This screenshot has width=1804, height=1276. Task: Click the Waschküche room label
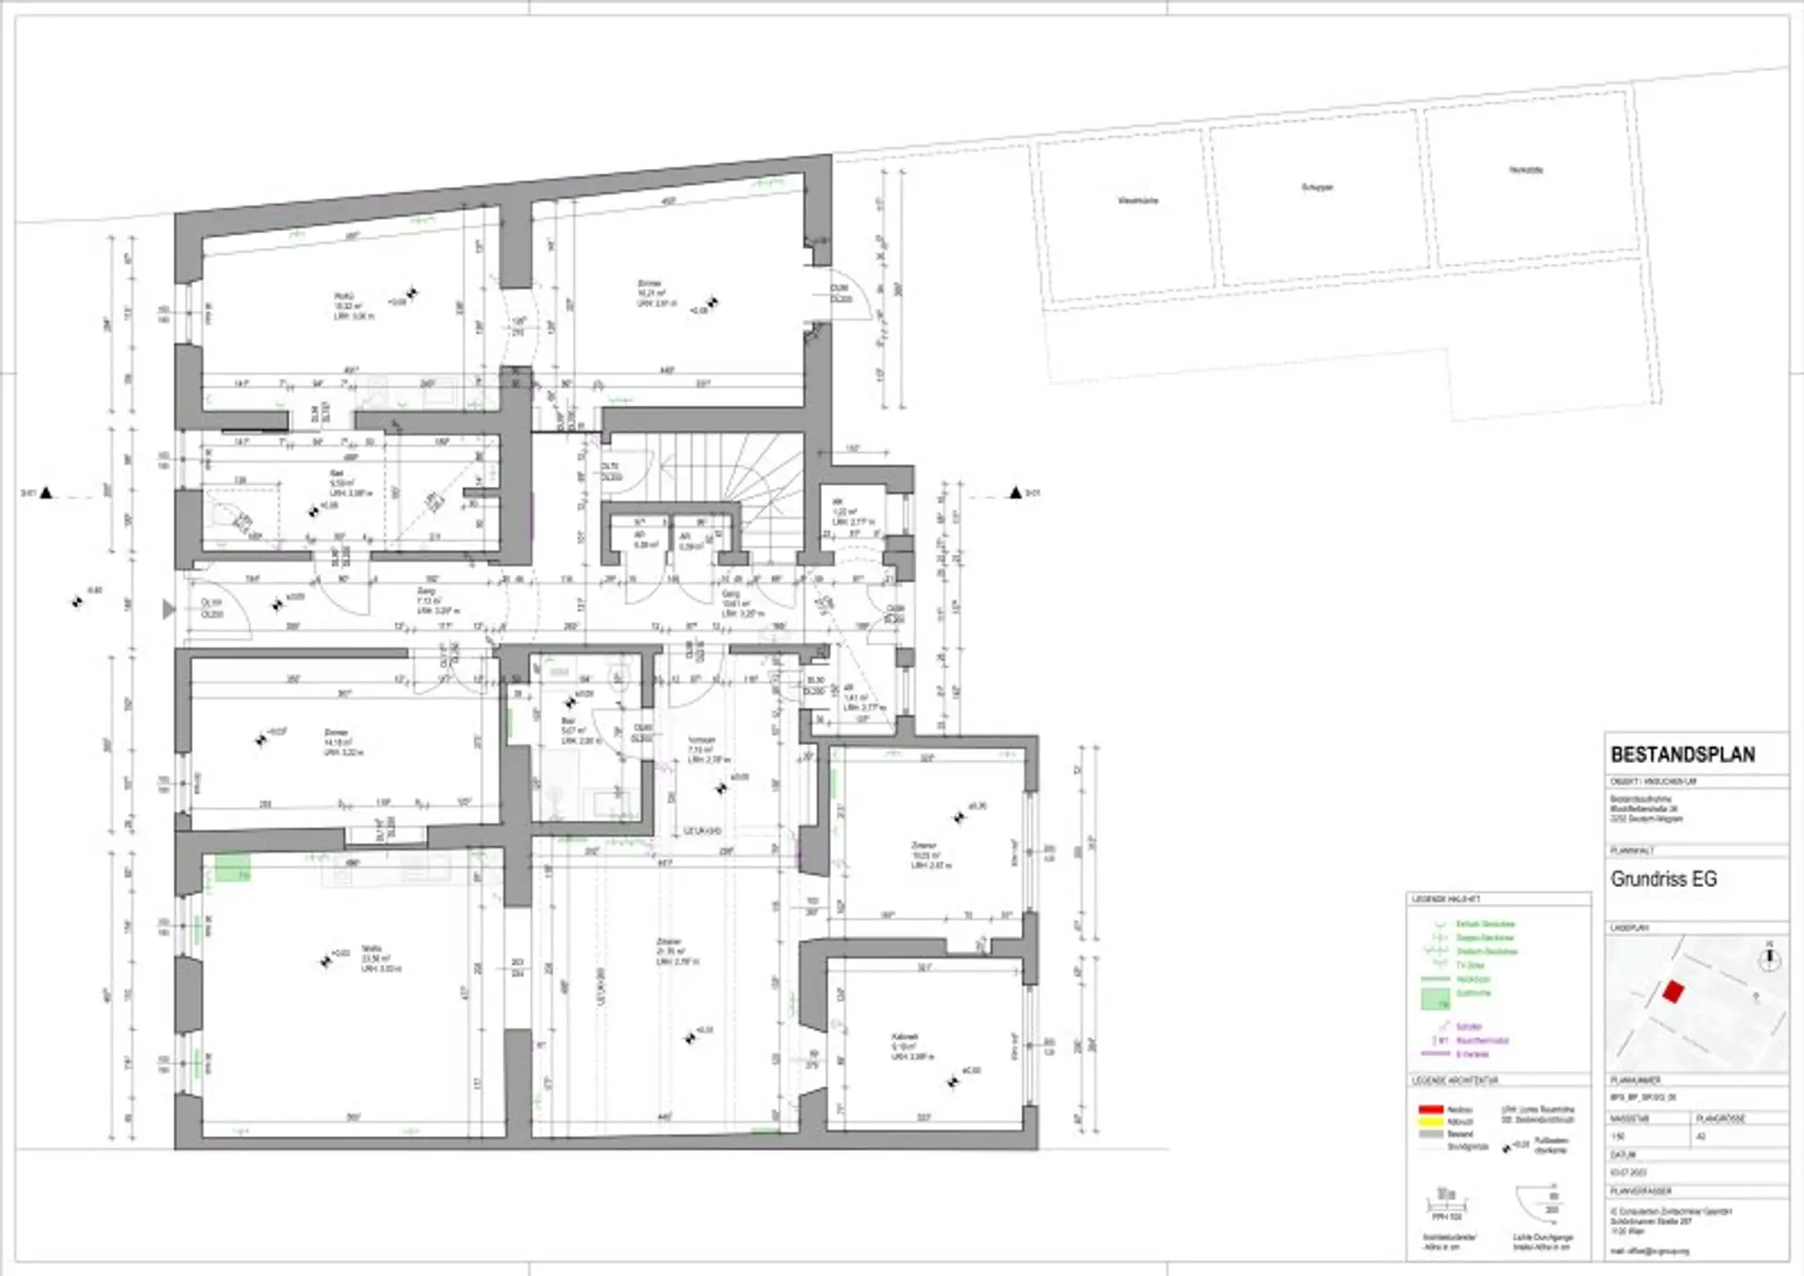point(1137,200)
